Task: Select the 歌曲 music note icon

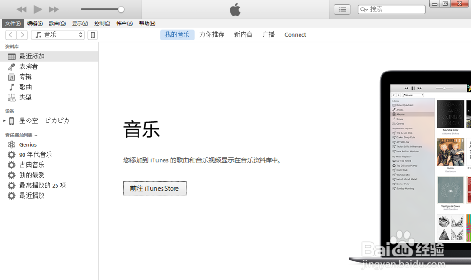Action: (x=12, y=87)
